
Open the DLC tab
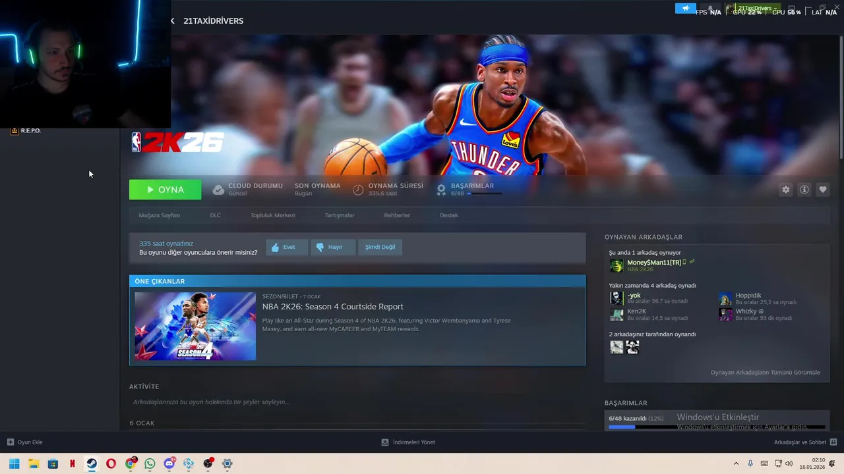click(x=215, y=215)
